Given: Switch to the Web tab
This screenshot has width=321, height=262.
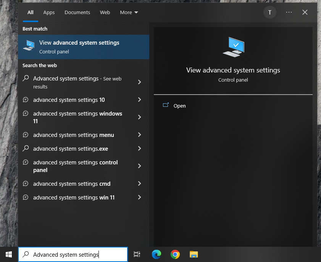Looking at the screenshot, I should (105, 12).
